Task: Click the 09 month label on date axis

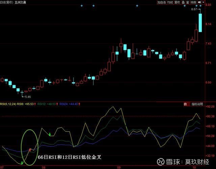Action: pyautogui.click(x=119, y=168)
